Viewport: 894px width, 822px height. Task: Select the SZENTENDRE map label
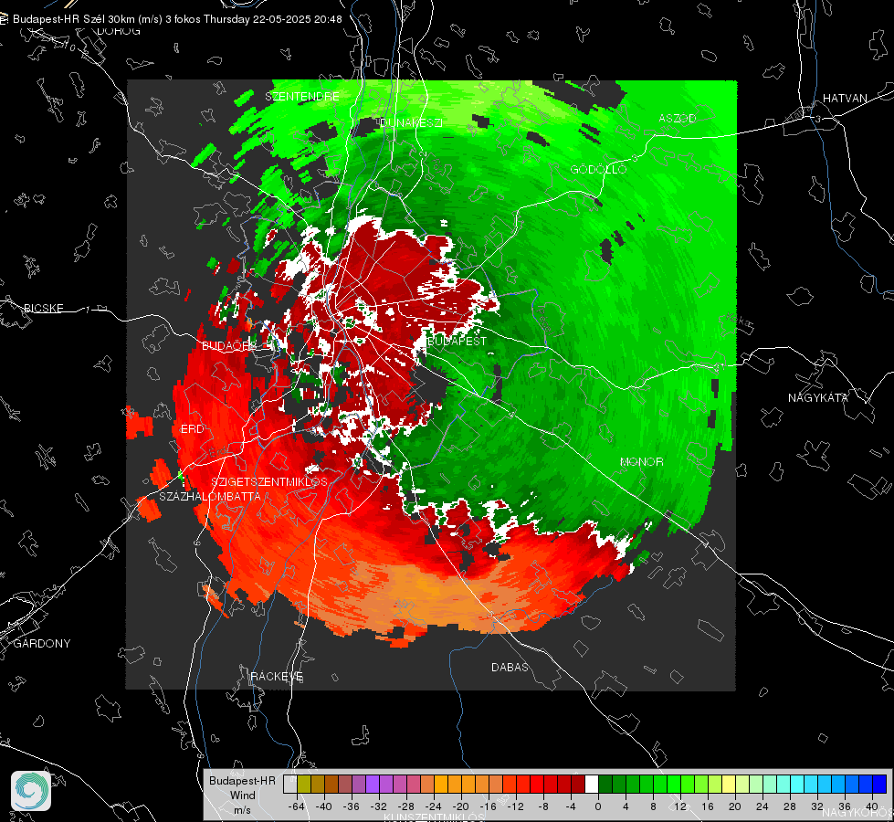click(x=302, y=97)
